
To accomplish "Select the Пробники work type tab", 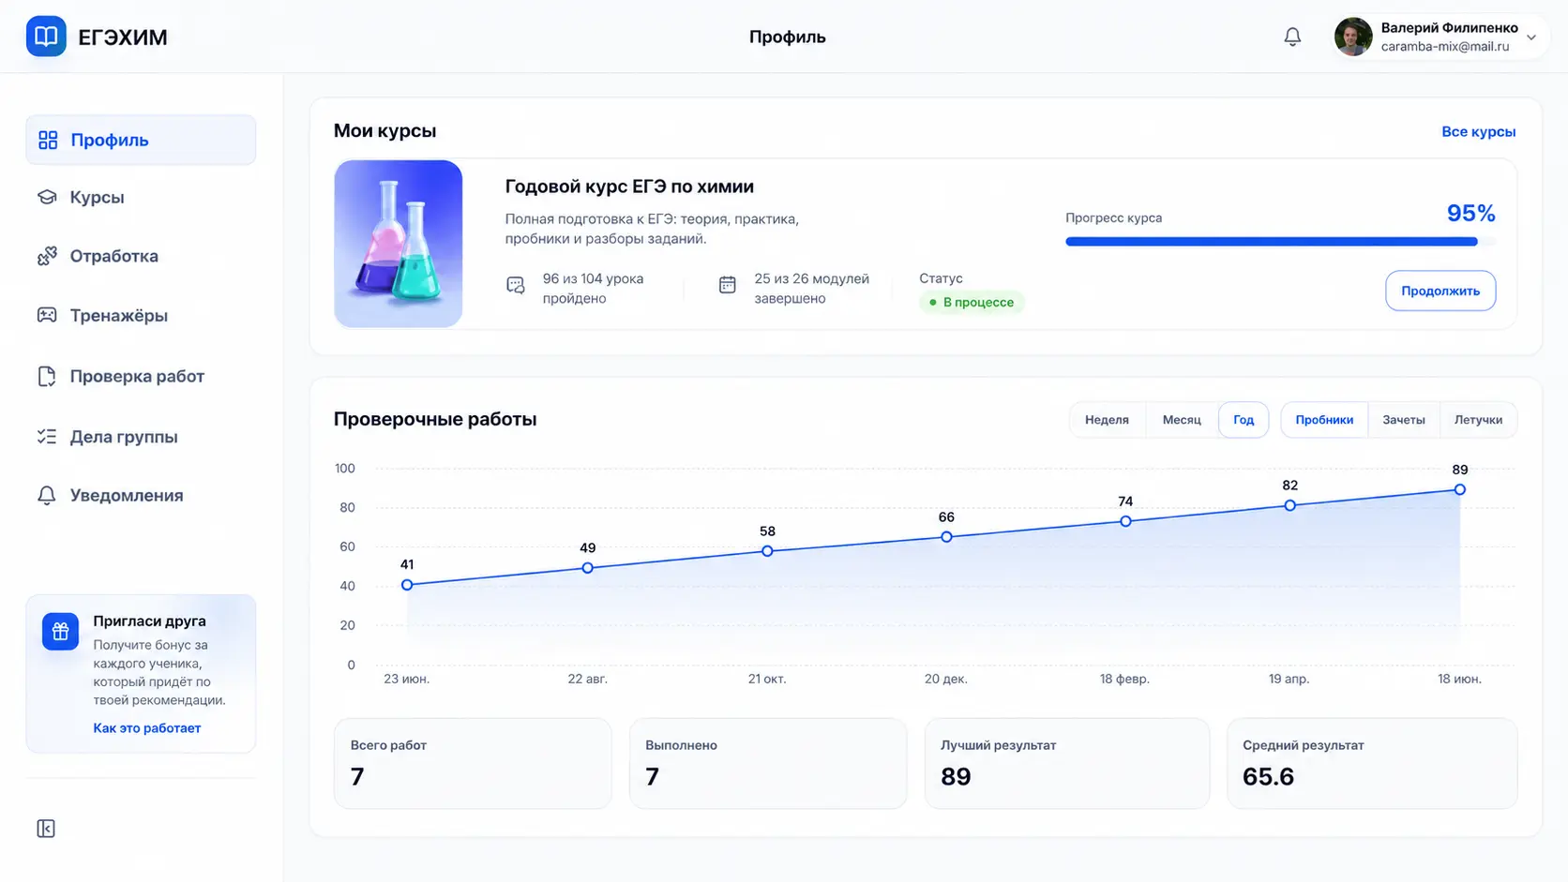I will click(x=1324, y=420).
